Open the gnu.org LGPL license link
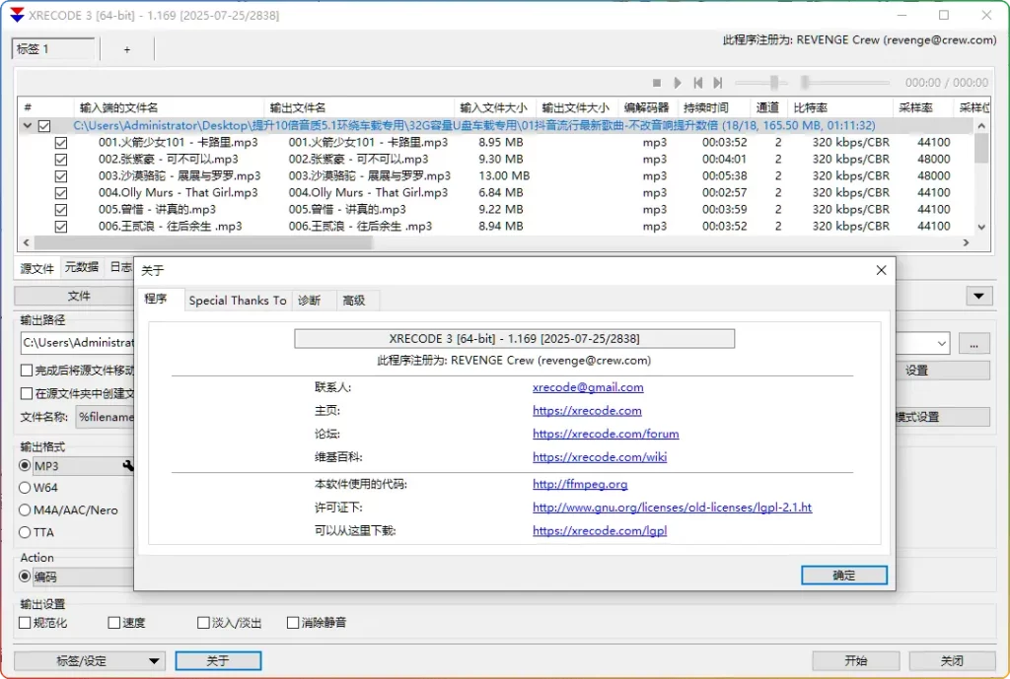1010x679 pixels. (x=672, y=508)
